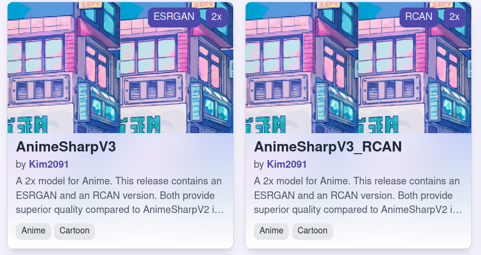Screen dimensions: 481x255
Task: Select the 2x scale badge on AnimeSharpV3 card
Action: tap(216, 17)
